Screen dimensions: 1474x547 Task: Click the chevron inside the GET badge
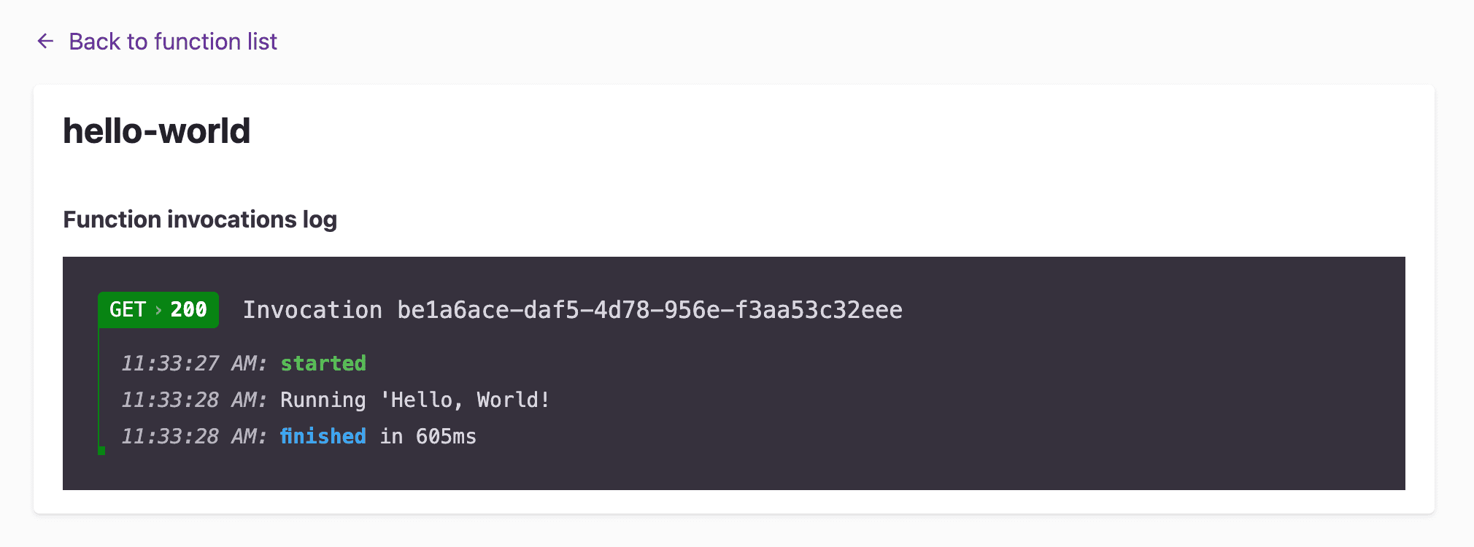158,311
